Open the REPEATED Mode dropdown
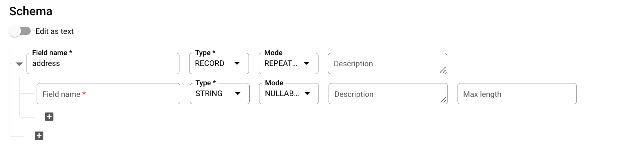628x146 pixels. 289,63
